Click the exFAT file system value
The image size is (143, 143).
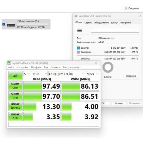101,42
